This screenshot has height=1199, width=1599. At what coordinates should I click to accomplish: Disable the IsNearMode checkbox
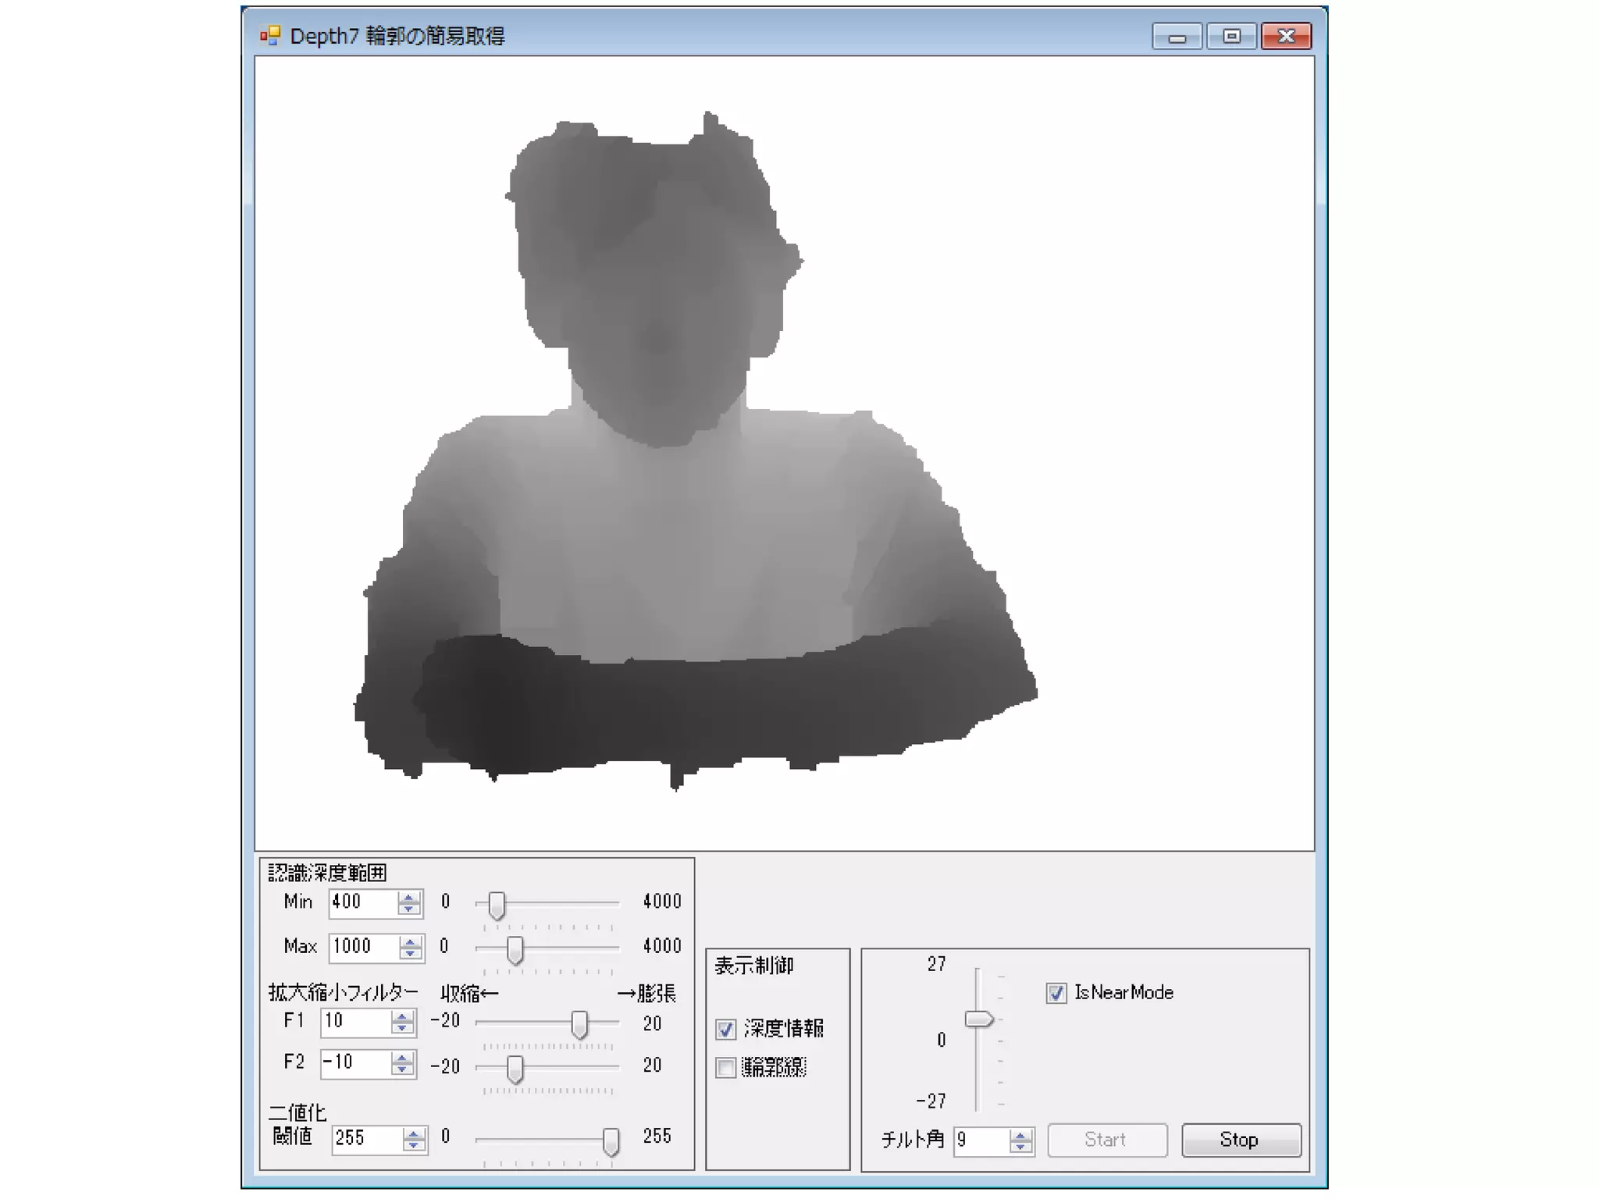pyautogui.click(x=1056, y=993)
